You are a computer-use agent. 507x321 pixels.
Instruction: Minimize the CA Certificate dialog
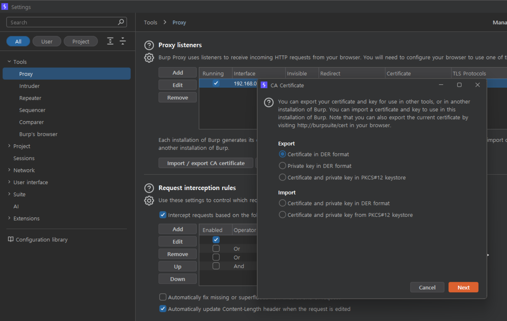point(441,85)
